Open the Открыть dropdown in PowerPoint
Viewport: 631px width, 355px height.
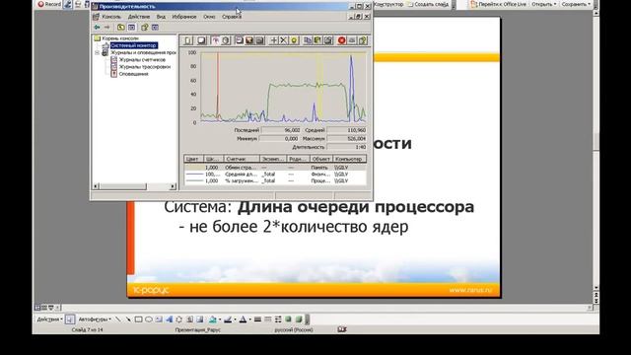coord(543,4)
